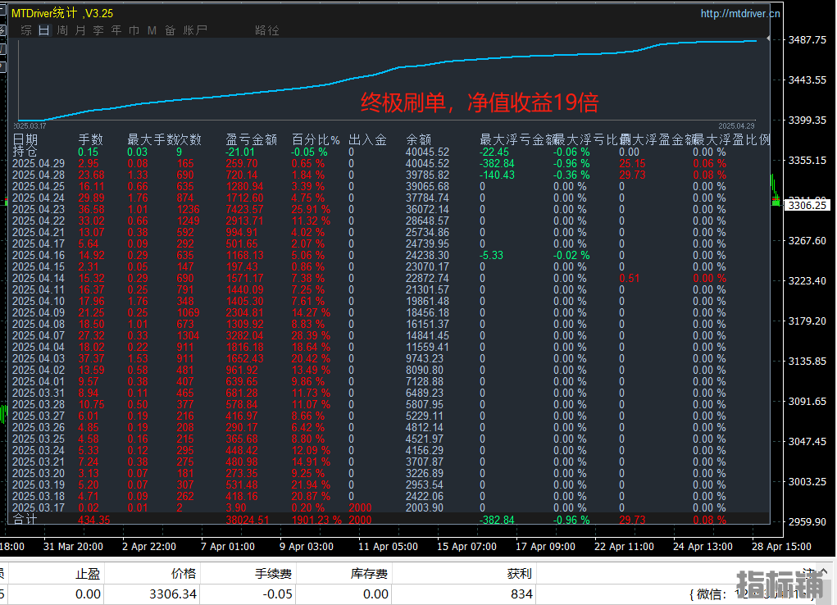This screenshot has height=605, width=837.
Task: Click the terminal price value 3306.34
Action: coord(173,594)
